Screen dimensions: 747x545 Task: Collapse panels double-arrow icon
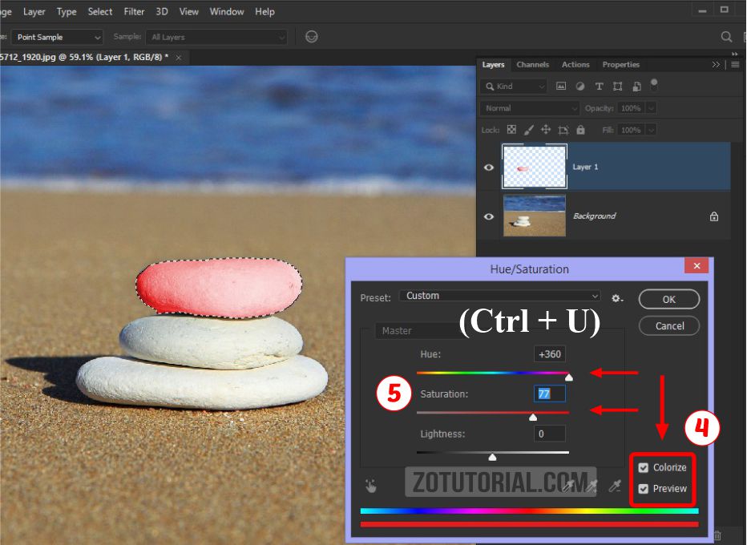716,64
